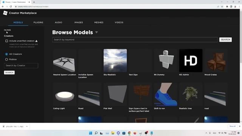Switch to the MODELS tab

pyautogui.click(x=18, y=23)
